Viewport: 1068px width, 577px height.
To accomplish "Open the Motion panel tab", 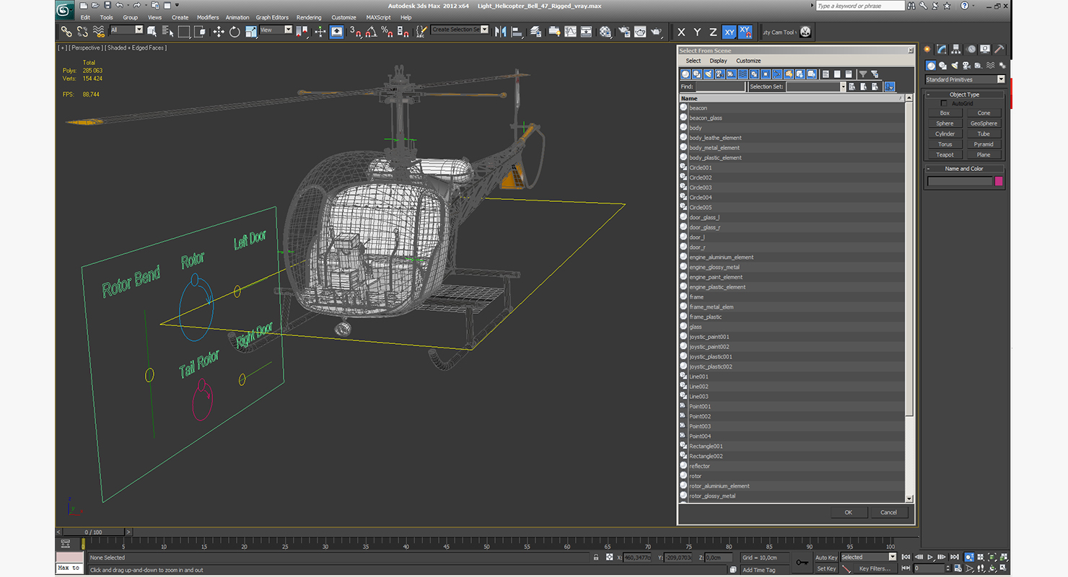I will click(971, 49).
